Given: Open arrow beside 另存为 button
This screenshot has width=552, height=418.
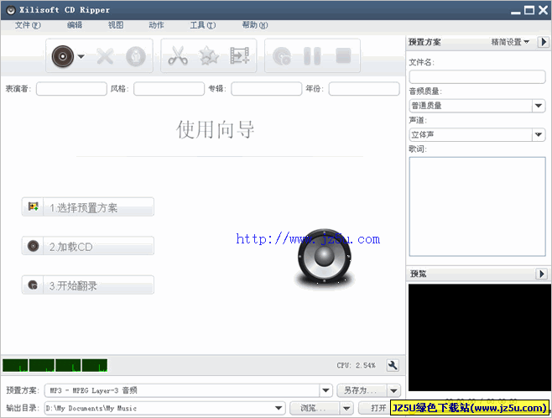Looking at the screenshot, I should tap(393, 390).
